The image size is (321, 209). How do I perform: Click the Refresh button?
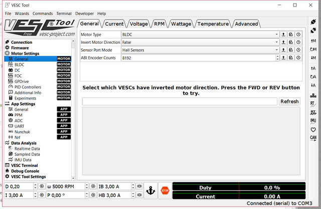289,101
